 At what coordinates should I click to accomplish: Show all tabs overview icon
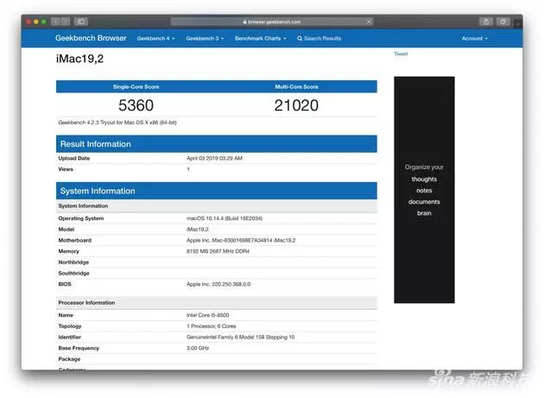coord(503,22)
